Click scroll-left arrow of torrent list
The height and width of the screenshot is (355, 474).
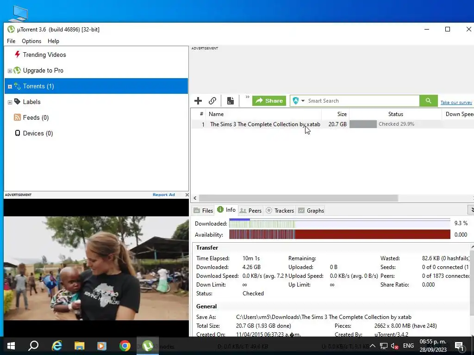click(x=195, y=198)
